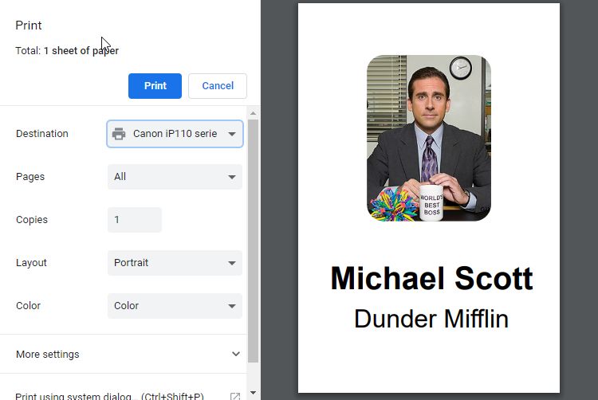Click the blue Print button
This screenshot has height=400, width=598.
coord(155,86)
